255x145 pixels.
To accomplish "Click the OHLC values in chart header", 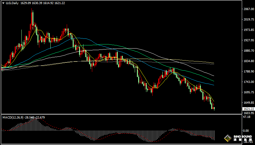I will (x=43, y=3).
